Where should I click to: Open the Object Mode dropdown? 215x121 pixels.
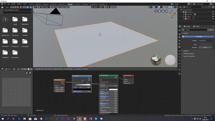click(x=44, y=7)
